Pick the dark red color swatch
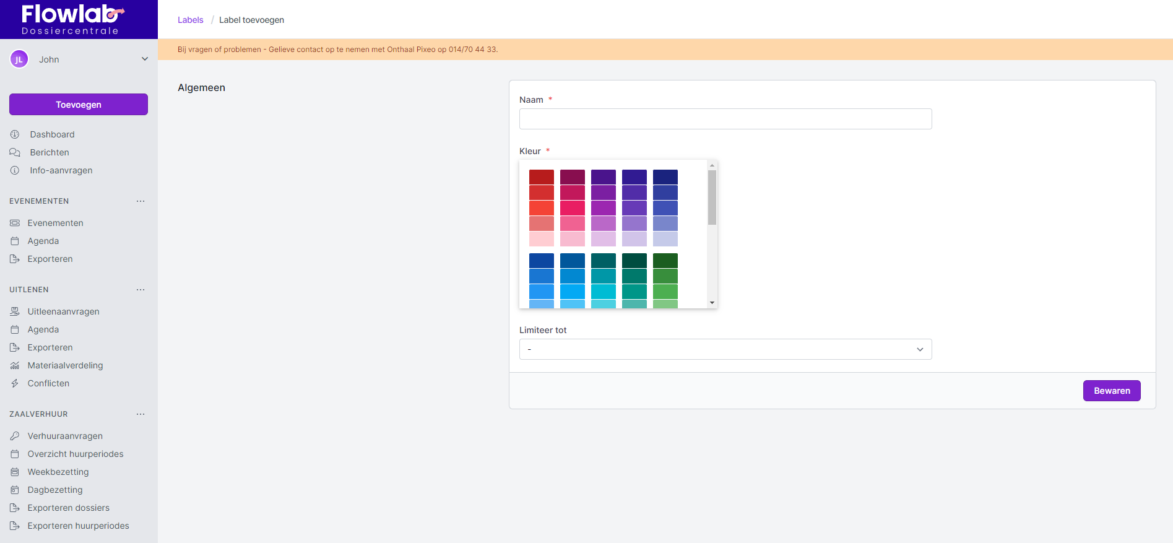The height and width of the screenshot is (543, 1173). [x=541, y=177]
